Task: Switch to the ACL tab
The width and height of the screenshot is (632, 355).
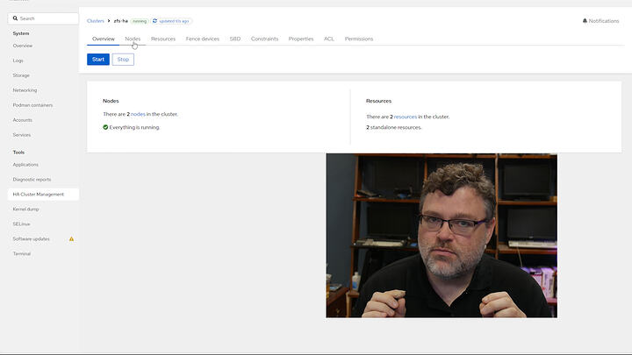Action: (329, 39)
